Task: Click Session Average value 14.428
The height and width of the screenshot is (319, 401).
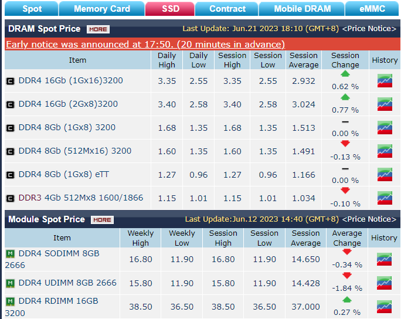Action: coord(305,283)
